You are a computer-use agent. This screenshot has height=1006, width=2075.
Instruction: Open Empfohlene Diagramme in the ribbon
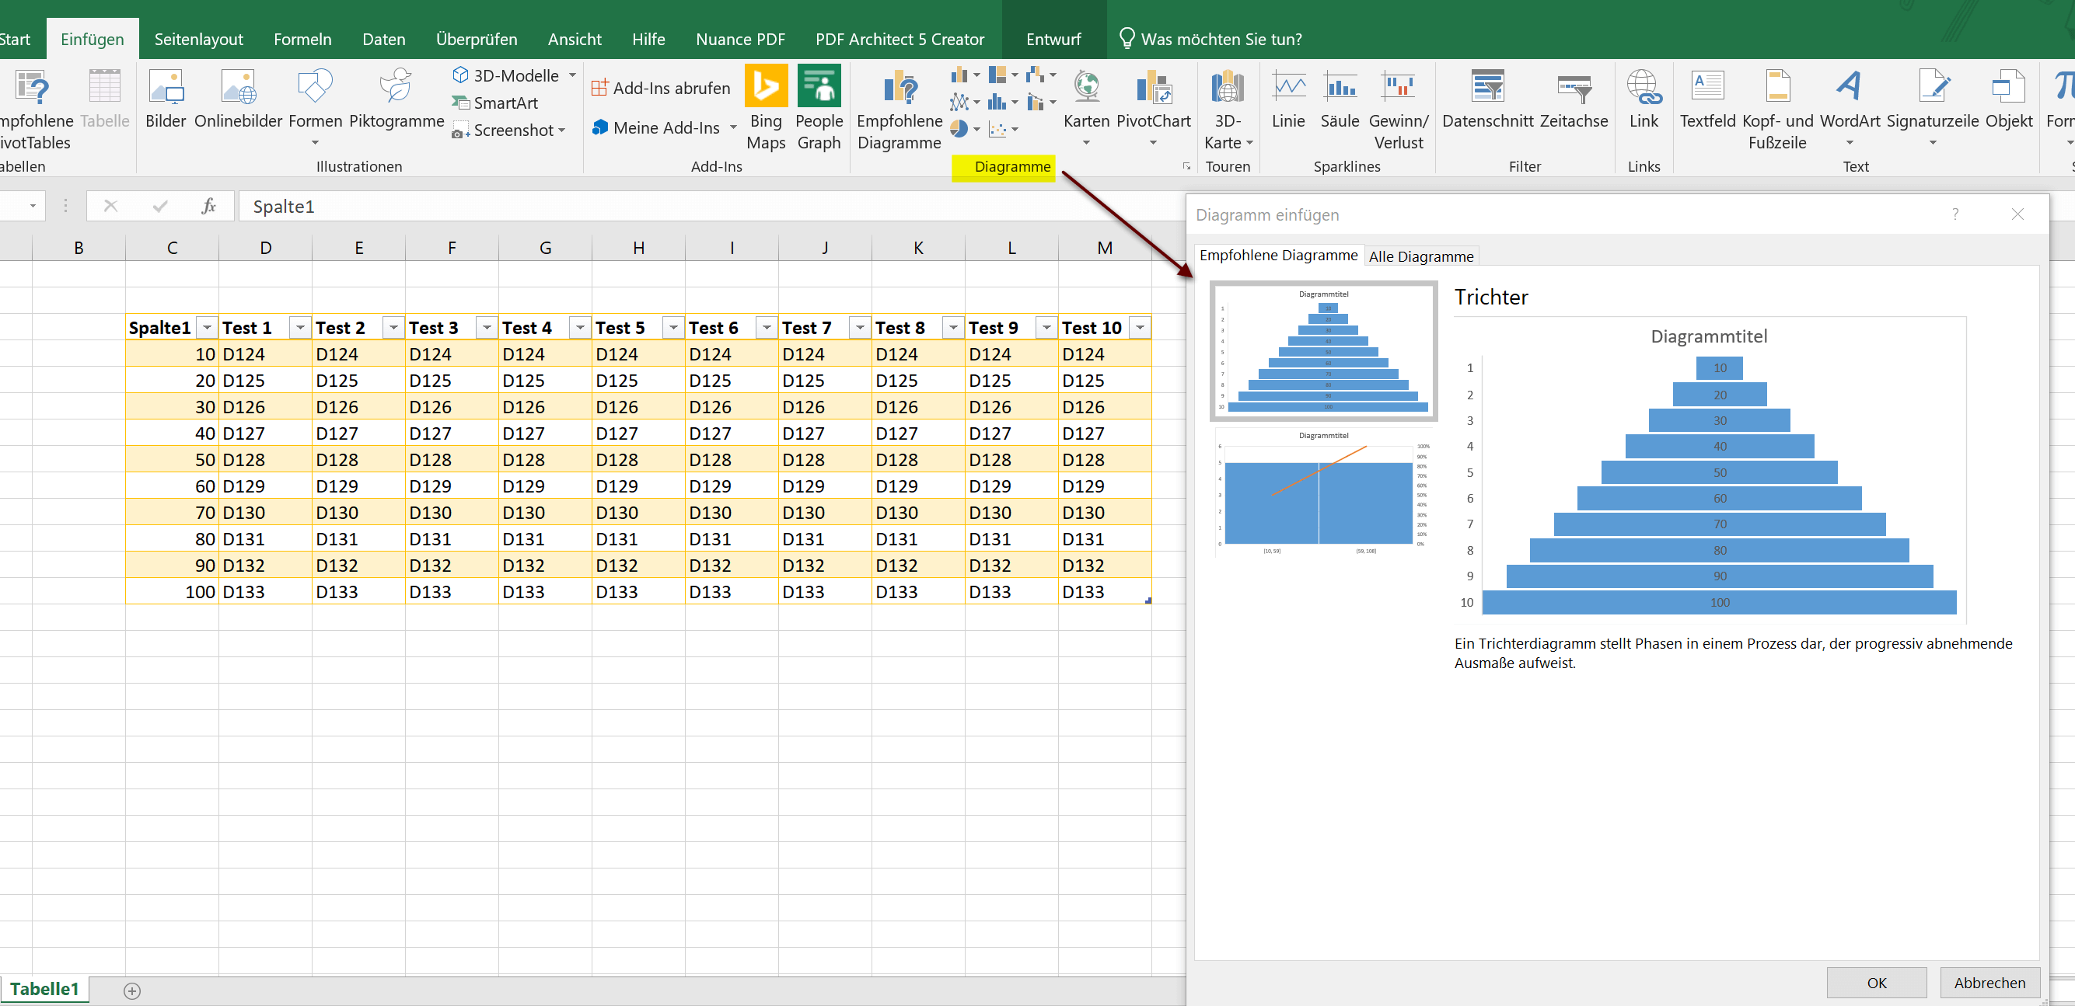900,110
